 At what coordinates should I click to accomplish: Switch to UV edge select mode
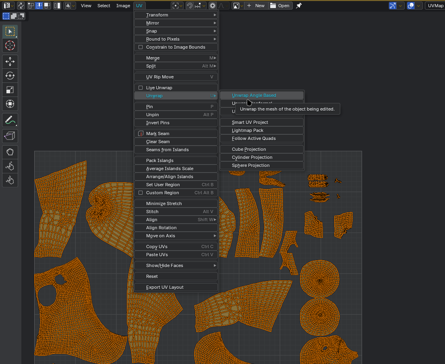pos(39,6)
